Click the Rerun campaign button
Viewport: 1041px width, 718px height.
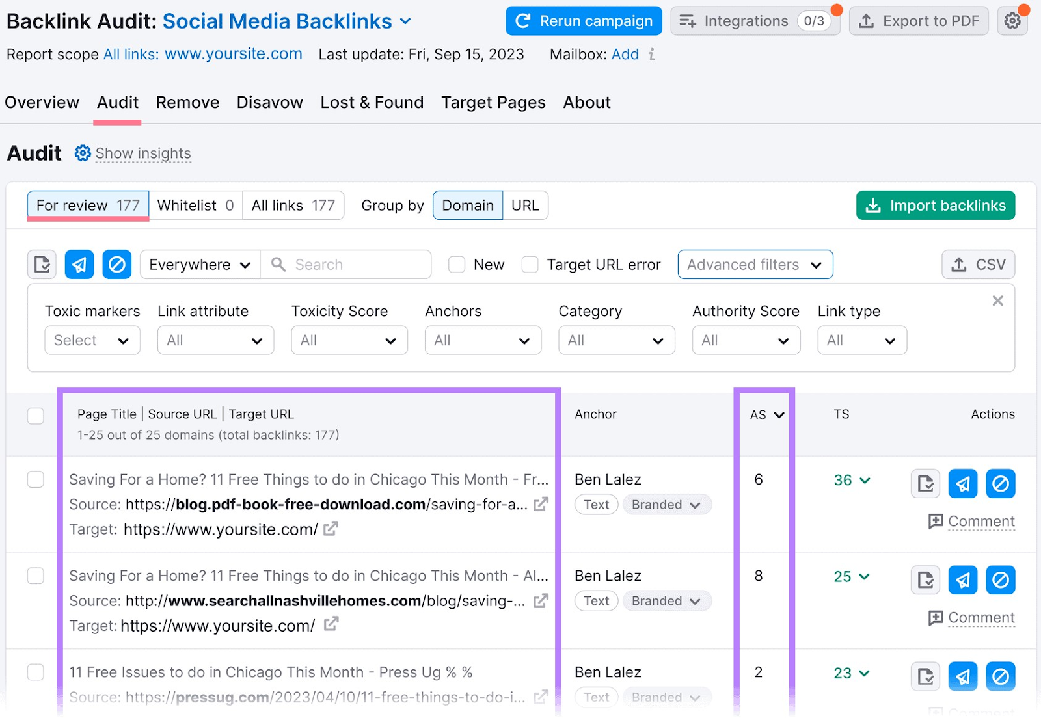pyautogui.click(x=583, y=20)
